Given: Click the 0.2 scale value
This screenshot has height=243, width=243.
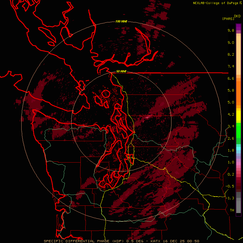Looking at the screenshot, I should [x=231, y=174].
